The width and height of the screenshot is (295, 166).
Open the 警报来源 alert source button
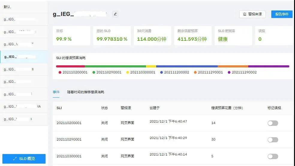pyautogui.click(x=252, y=14)
